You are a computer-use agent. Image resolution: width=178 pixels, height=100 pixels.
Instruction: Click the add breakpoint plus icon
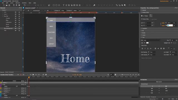(x=28, y=11)
